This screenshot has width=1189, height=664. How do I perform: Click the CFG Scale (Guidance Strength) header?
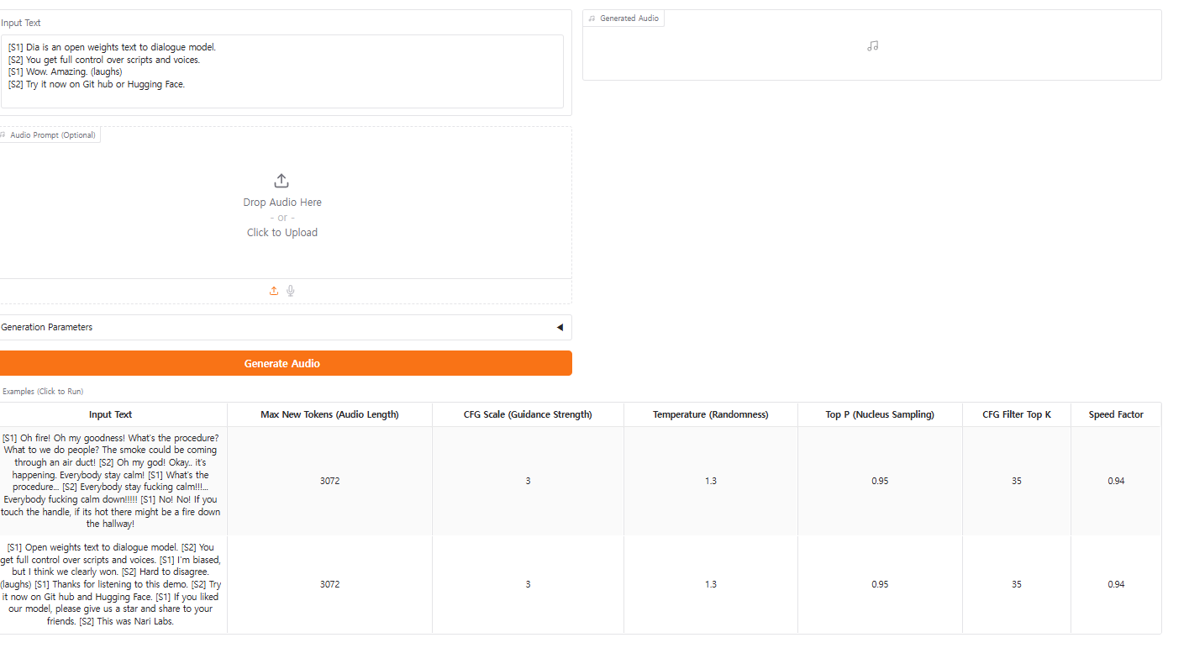528,414
